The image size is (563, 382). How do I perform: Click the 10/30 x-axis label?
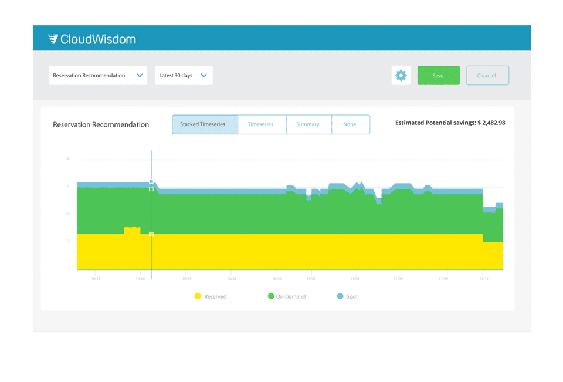(277, 279)
